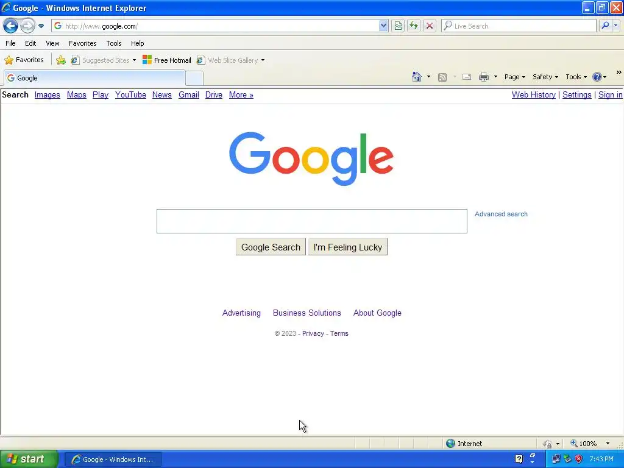This screenshot has width=624, height=468.
Task: Open the News link
Action: tap(162, 94)
